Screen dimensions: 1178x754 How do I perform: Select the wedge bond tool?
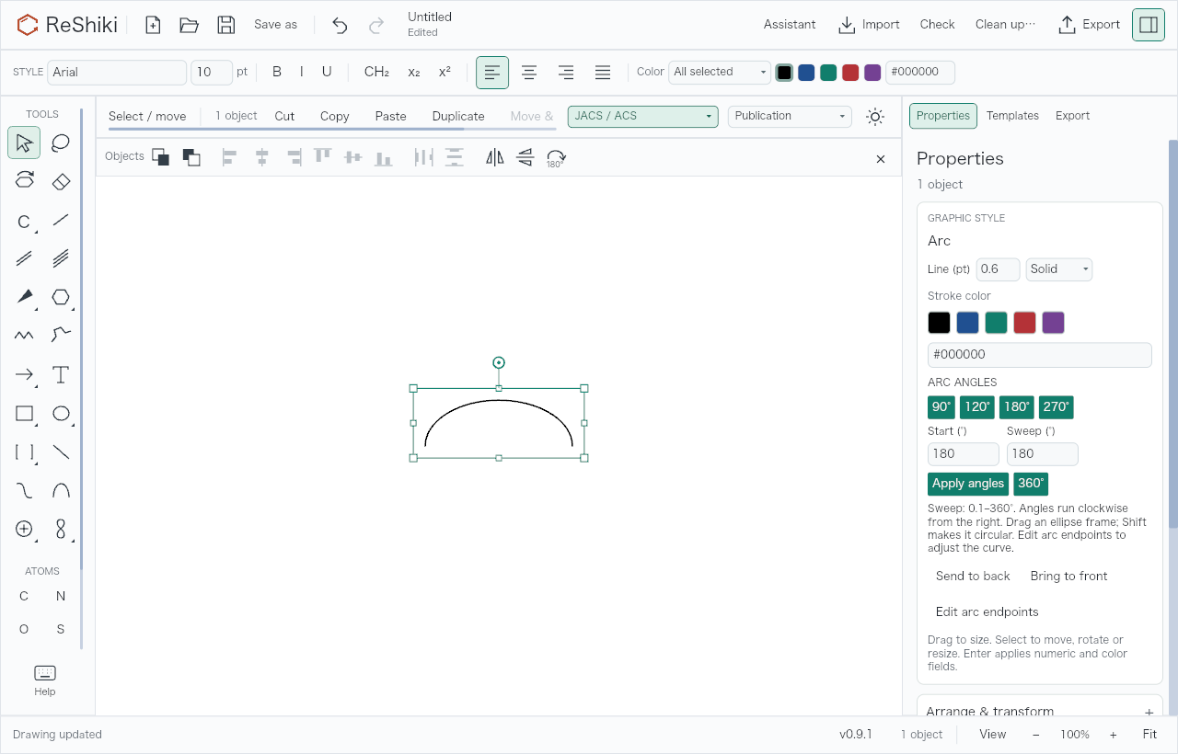[24, 297]
